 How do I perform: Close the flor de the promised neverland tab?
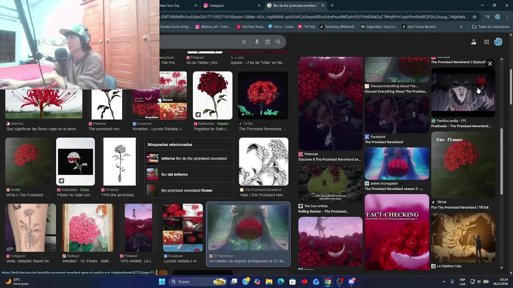point(322,6)
